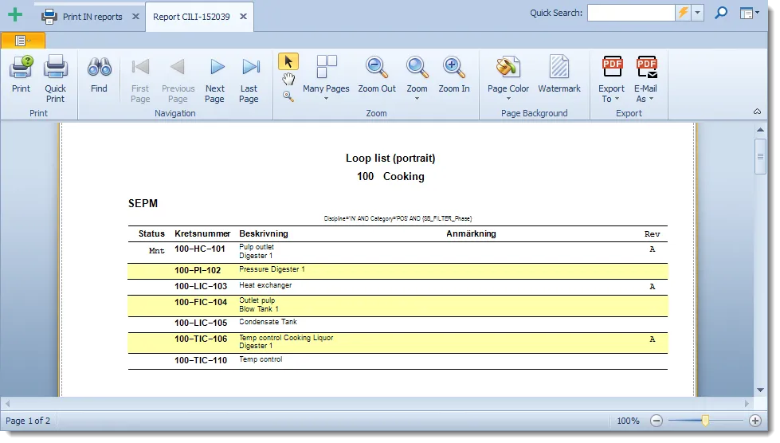Click the Loop list (portrait) title

(x=390, y=158)
